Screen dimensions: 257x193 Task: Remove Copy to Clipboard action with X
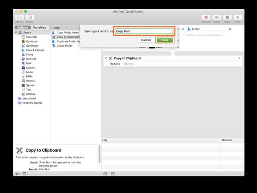(x=239, y=58)
